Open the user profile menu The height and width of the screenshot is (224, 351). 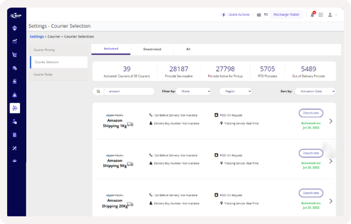[332, 15]
